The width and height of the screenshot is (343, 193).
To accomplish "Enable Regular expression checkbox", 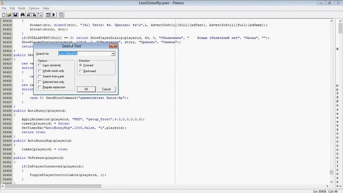I will point(40,87).
